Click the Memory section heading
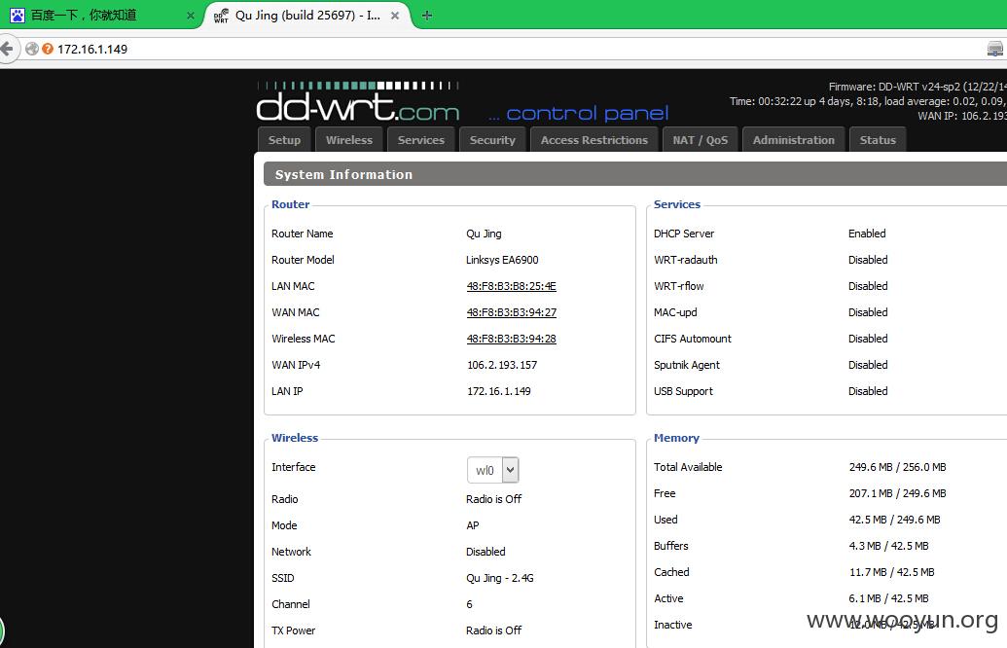 (676, 438)
